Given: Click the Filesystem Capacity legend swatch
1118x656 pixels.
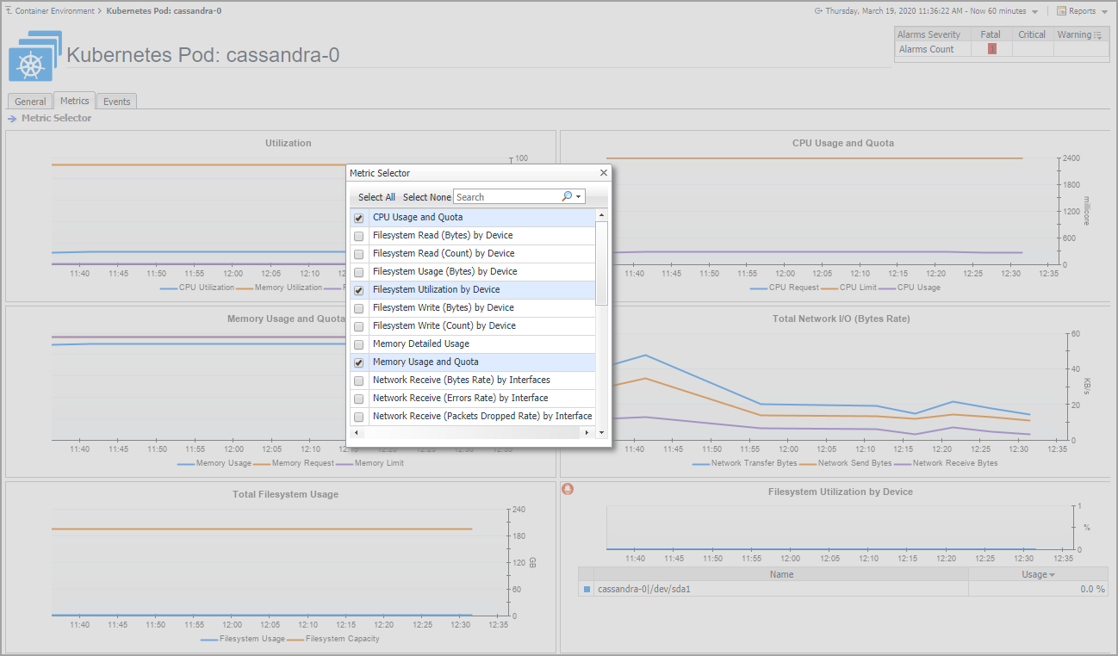Looking at the screenshot, I should [295, 640].
